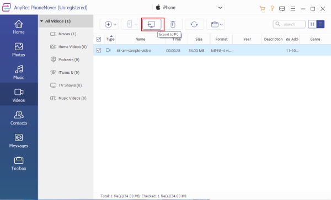
Task: Open the toolbar briefcase tools icon
Action: [x=215, y=24]
